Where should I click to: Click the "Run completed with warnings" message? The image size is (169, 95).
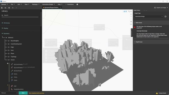coord(37,93)
